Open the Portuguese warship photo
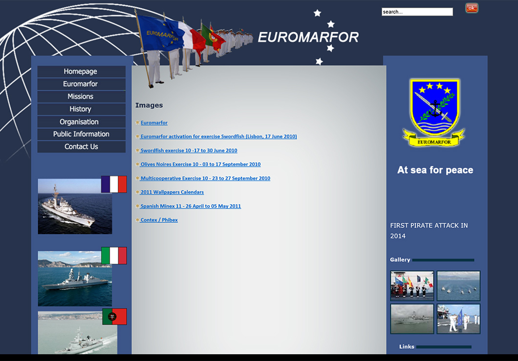Viewport: 518px width, 361px height. pyautogui.click(x=78, y=333)
